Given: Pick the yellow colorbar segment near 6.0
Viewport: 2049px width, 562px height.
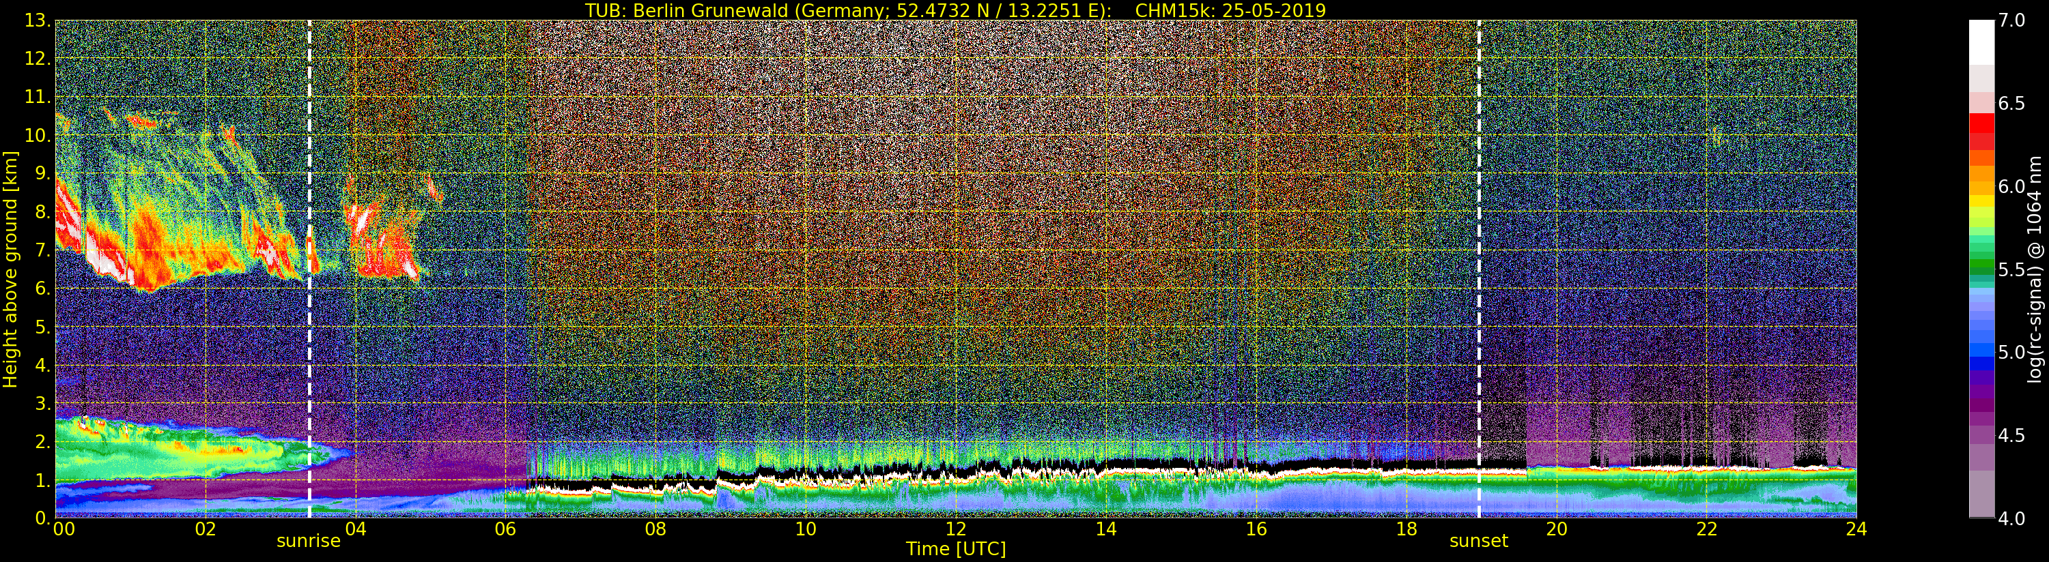Looking at the screenshot, I should pyautogui.click(x=1981, y=201).
